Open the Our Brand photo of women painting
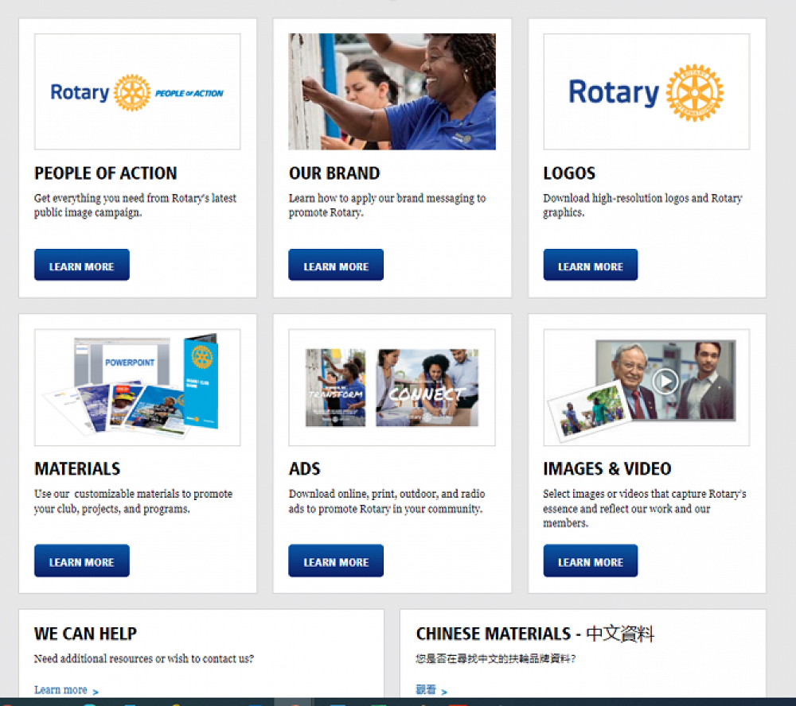796x706 pixels. pos(392,91)
